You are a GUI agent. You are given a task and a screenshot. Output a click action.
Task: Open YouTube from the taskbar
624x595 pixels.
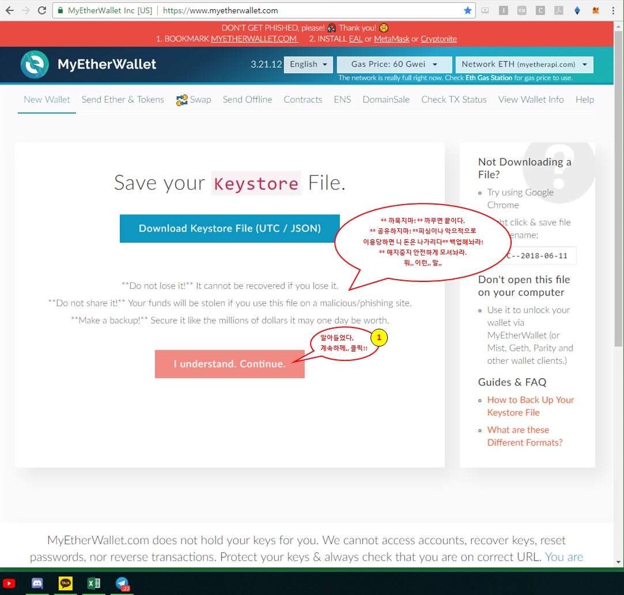(9, 583)
